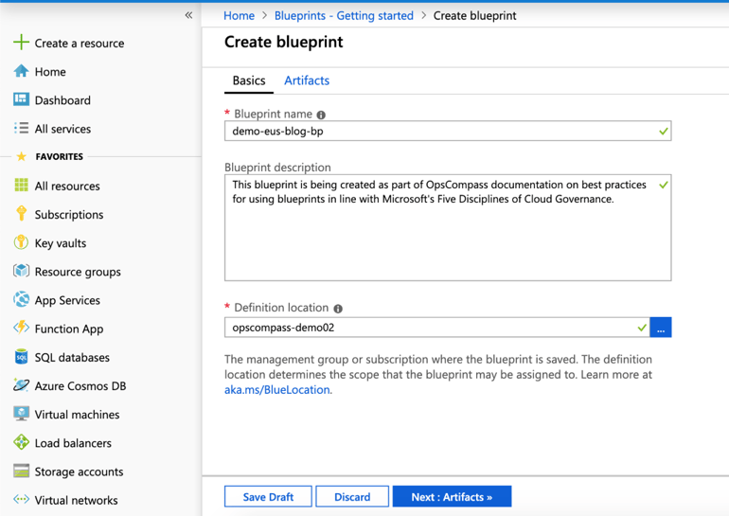Click the Favorites star icon
Image resolution: width=729 pixels, height=516 pixels.
tap(22, 156)
